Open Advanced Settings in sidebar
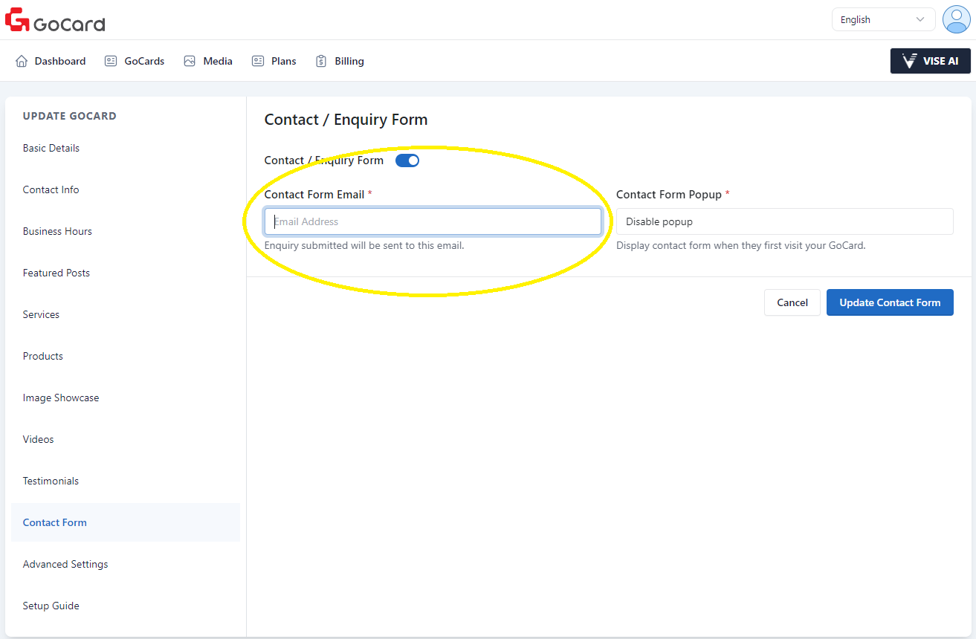Image resolution: width=976 pixels, height=639 pixels. coord(65,564)
